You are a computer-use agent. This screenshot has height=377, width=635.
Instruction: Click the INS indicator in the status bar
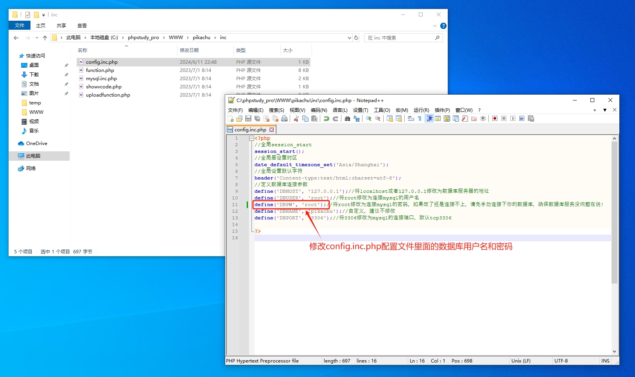pos(605,361)
